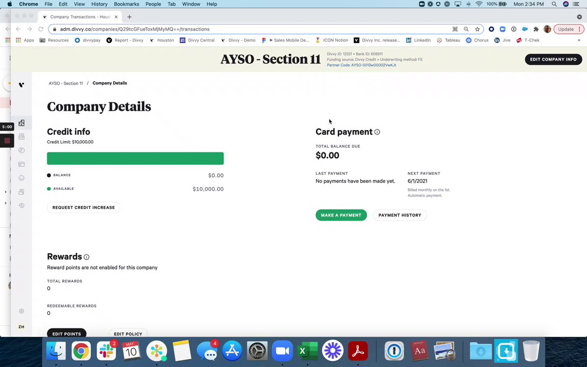Click the AYSO - Section 11 breadcrumb link
Screen dimensions: 587x367
pyautogui.click(x=66, y=83)
